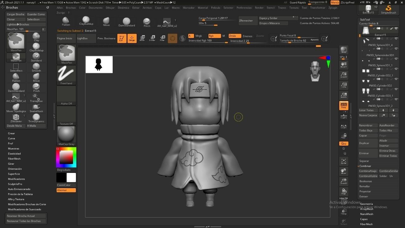Choose the ZModeler brush
Viewport: 405px width, 228px height.
coord(16,118)
